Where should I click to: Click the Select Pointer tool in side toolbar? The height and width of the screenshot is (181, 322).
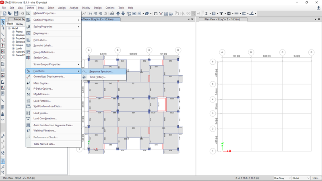point(3,22)
